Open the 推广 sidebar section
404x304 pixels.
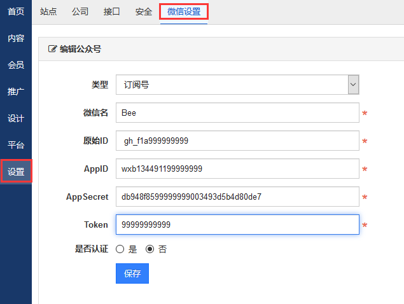[16, 92]
